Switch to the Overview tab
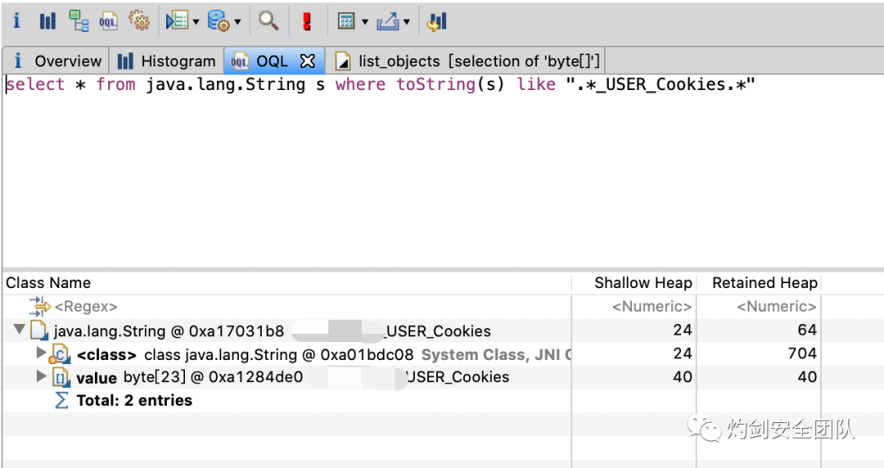 point(56,61)
